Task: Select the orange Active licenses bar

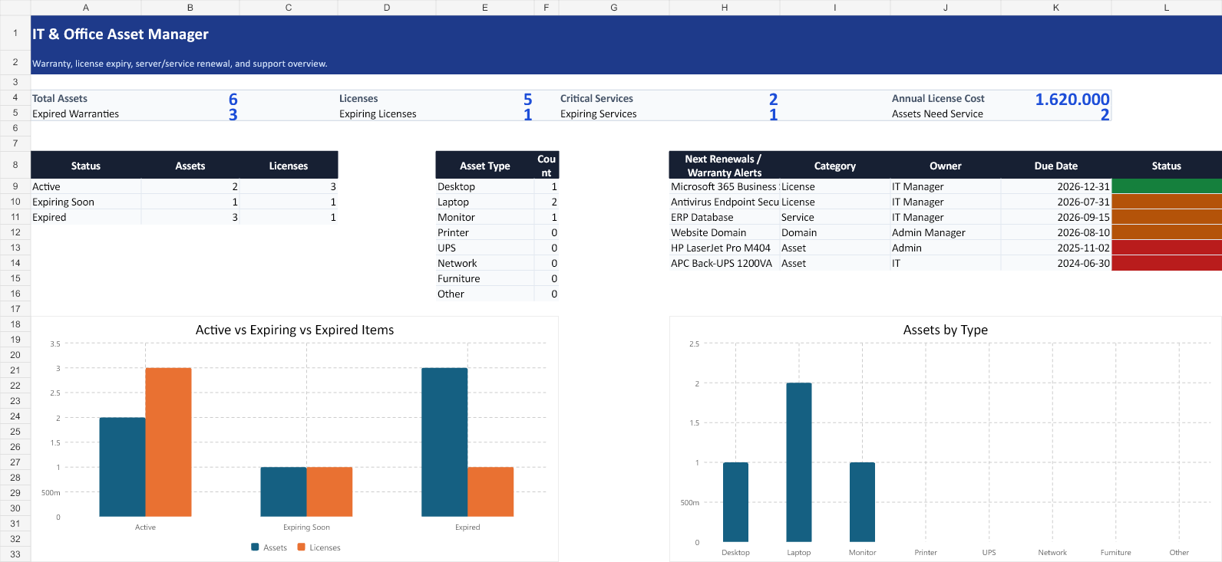Action: [x=168, y=442]
